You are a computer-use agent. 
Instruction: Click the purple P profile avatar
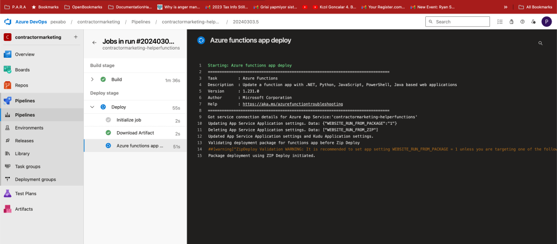546,22
